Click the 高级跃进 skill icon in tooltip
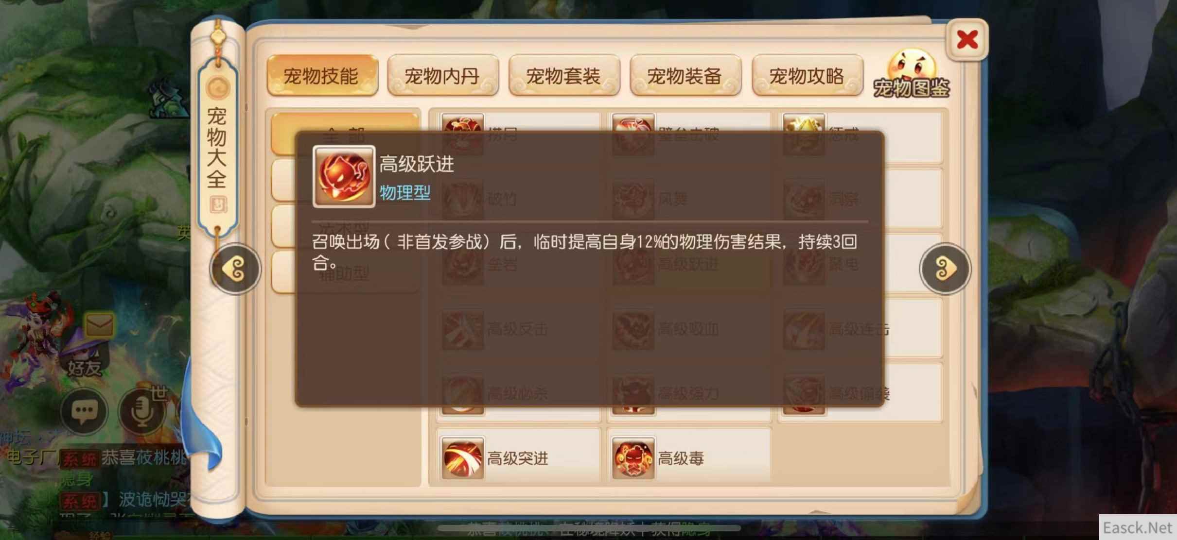This screenshot has width=1177, height=540. [x=344, y=176]
